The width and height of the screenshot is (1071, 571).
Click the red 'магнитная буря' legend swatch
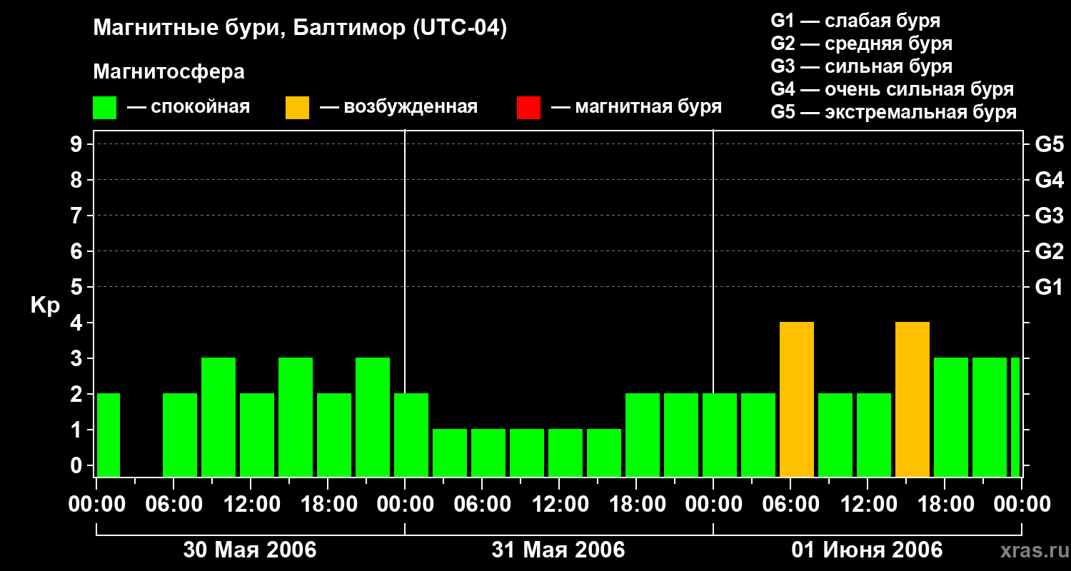[x=528, y=108]
